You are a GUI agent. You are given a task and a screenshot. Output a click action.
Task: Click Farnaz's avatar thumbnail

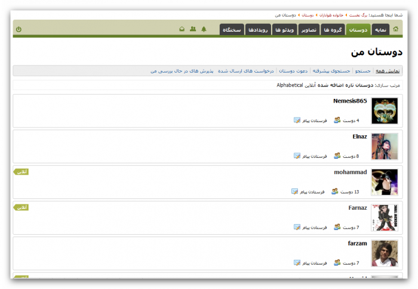pyautogui.click(x=385, y=217)
